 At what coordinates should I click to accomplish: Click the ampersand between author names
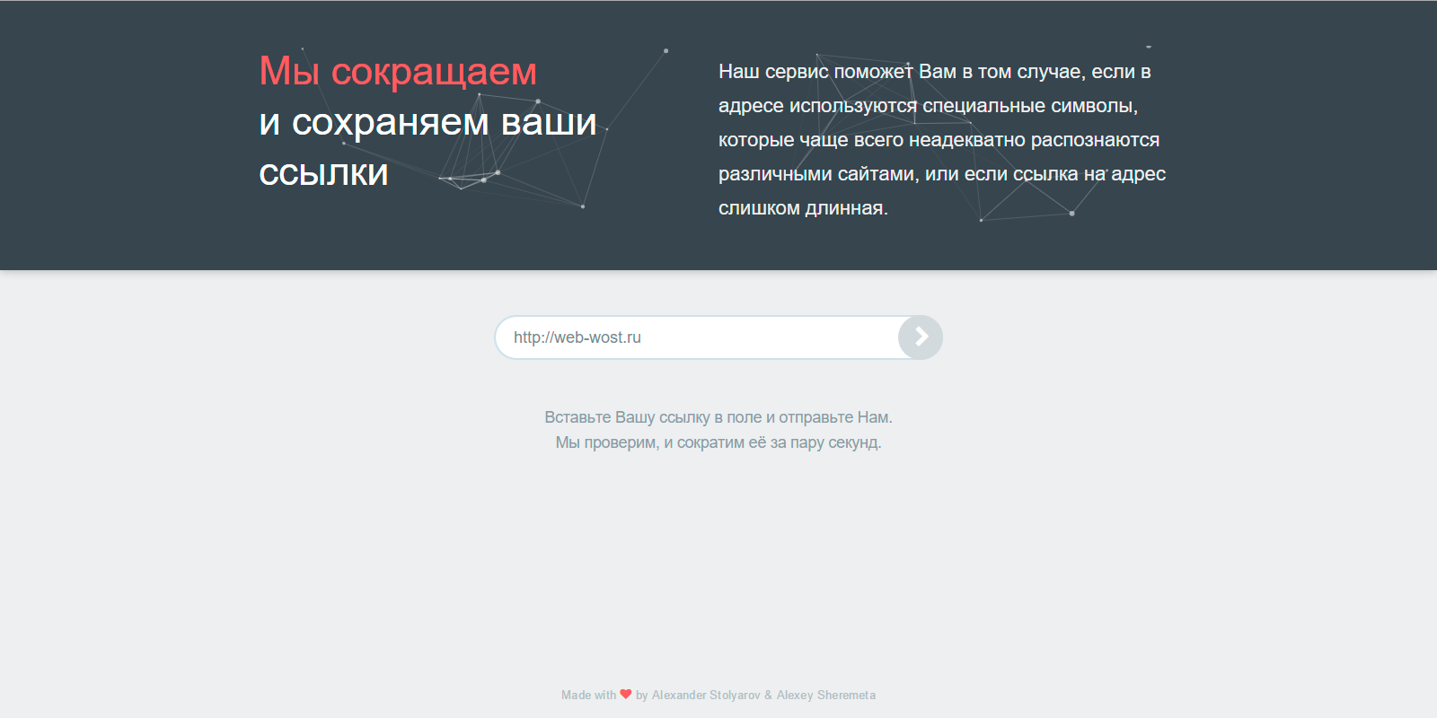(x=768, y=695)
